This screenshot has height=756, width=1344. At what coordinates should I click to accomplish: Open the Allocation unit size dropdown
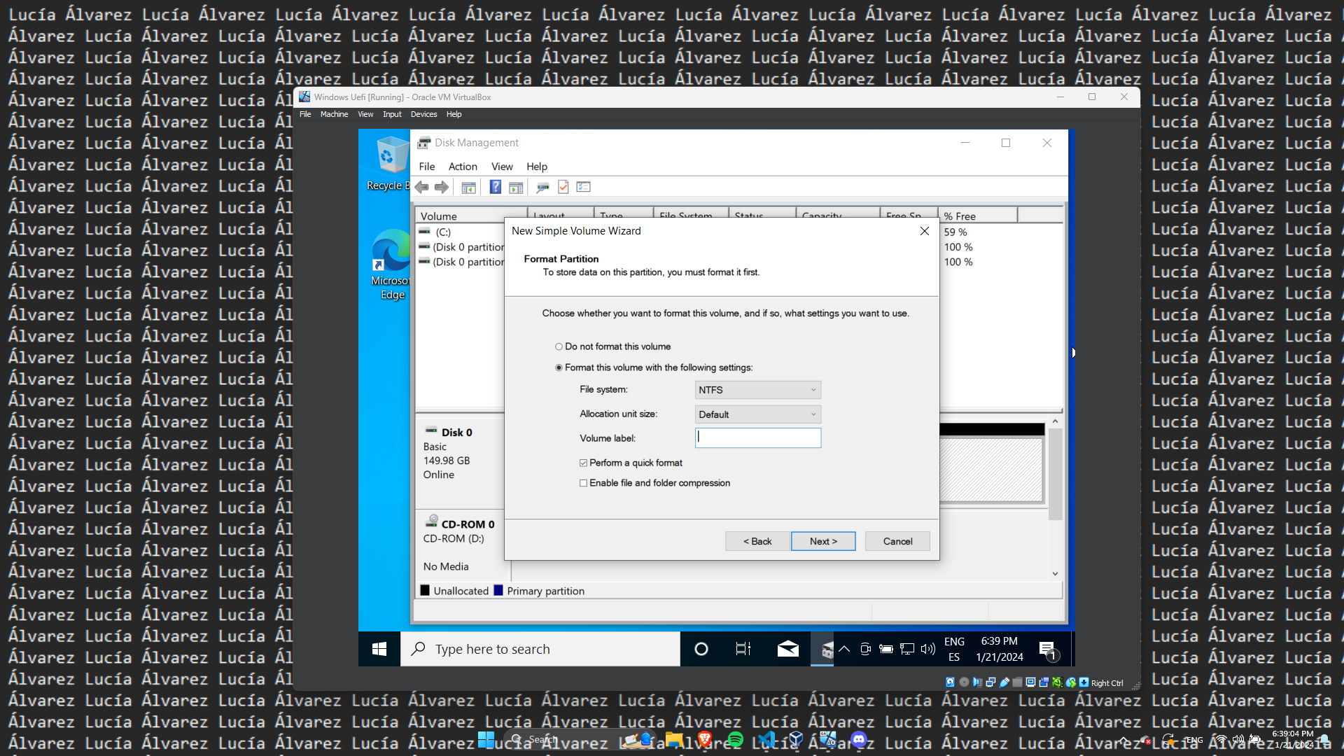757,414
